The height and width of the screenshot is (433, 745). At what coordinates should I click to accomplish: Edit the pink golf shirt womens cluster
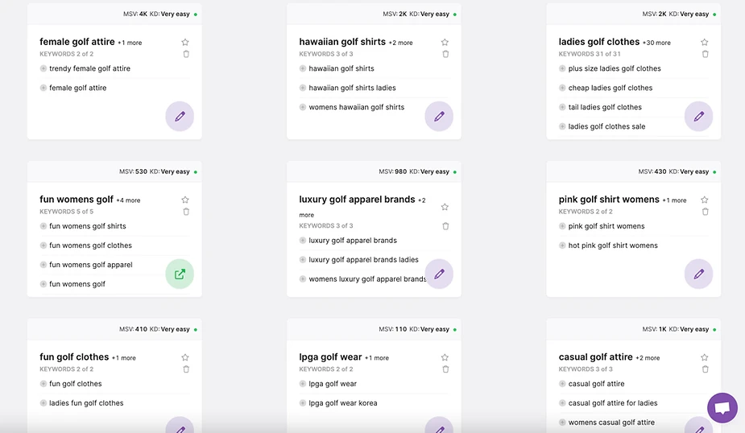pos(698,274)
